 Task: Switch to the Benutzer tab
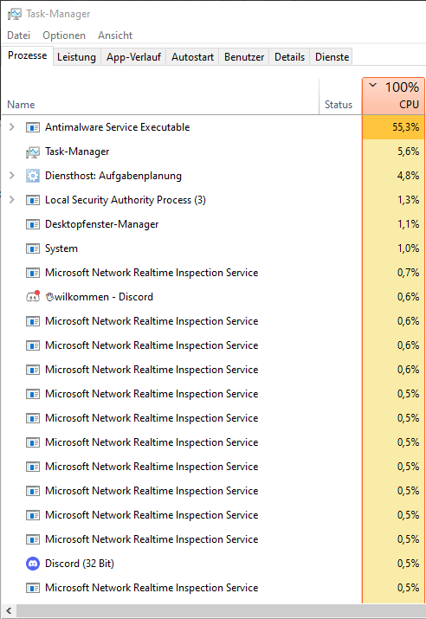(x=244, y=57)
